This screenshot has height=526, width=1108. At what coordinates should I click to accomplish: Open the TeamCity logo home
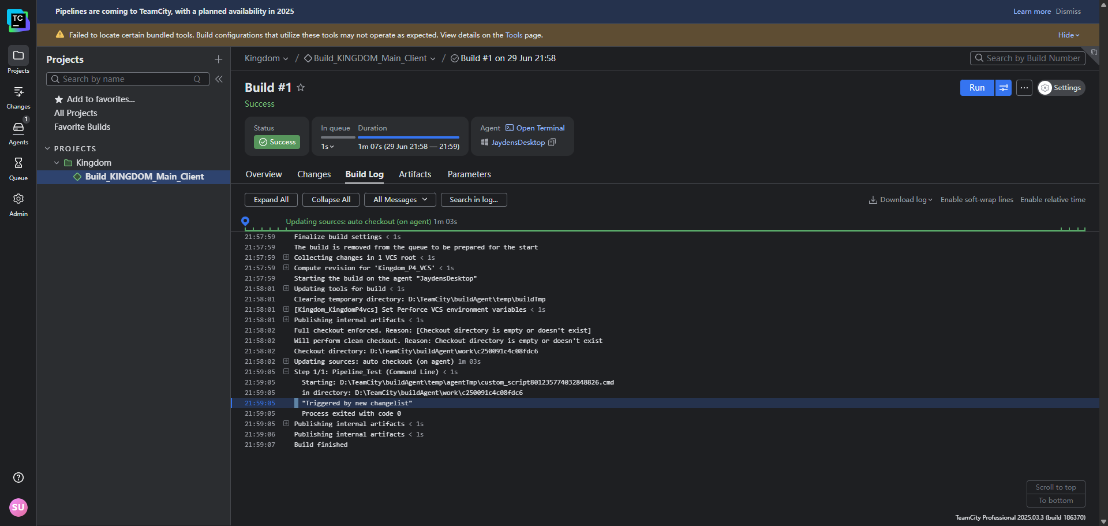point(18,20)
